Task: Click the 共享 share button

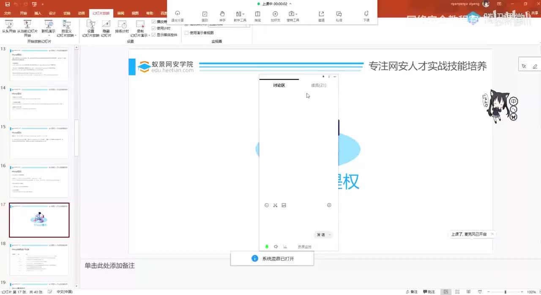Action: pyautogui.click(x=532, y=13)
